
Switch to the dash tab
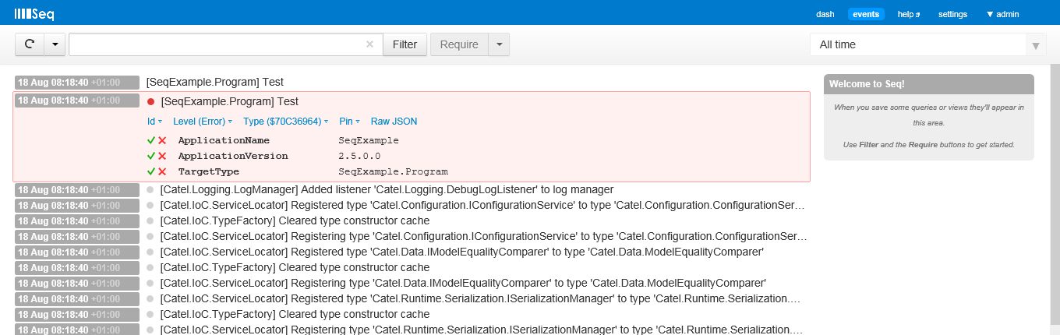(x=825, y=14)
